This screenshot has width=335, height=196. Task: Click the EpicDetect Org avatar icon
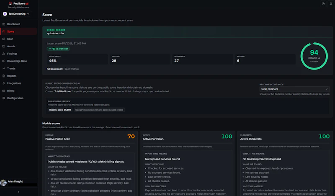(x=5, y=14)
